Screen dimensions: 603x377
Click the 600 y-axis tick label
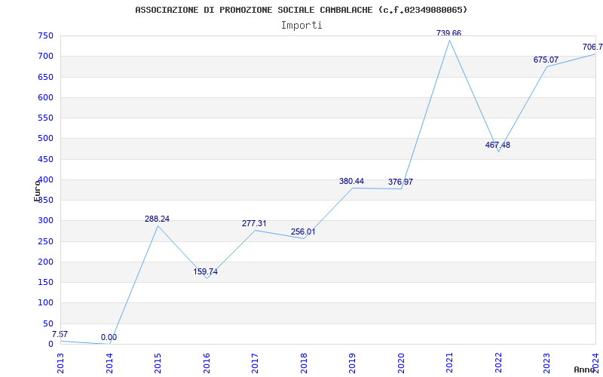(x=45, y=98)
